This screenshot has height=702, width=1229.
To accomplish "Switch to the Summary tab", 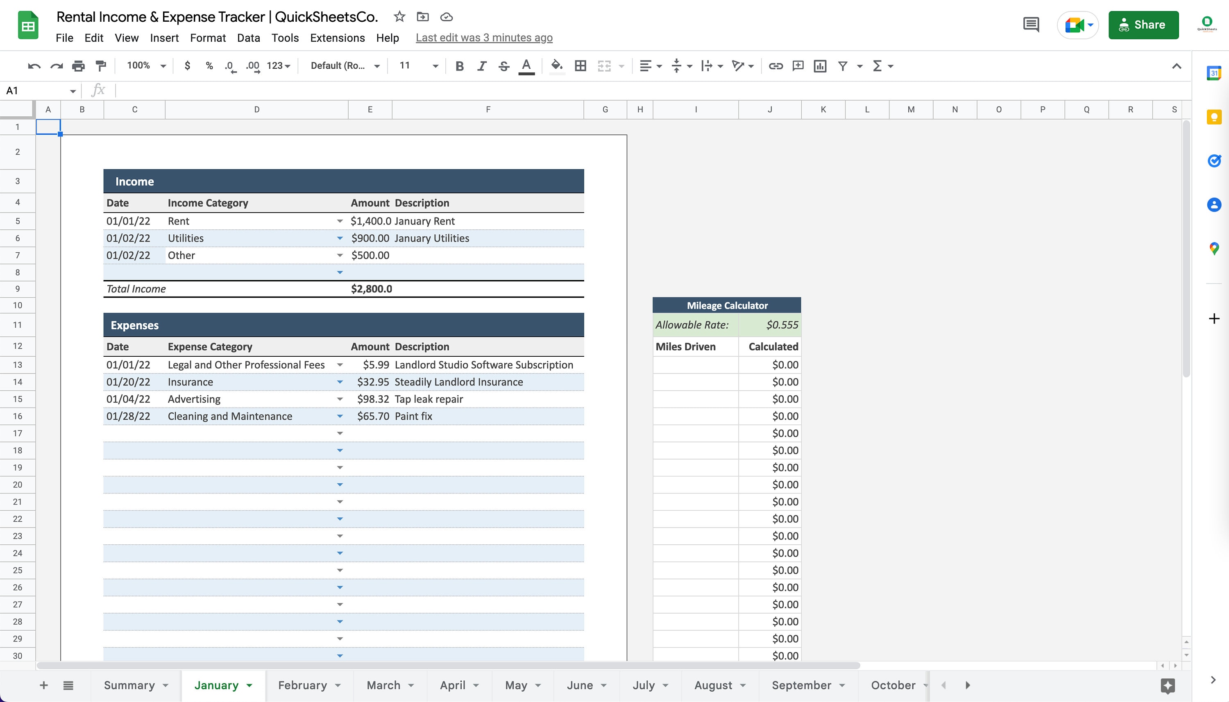I will 131,685.
